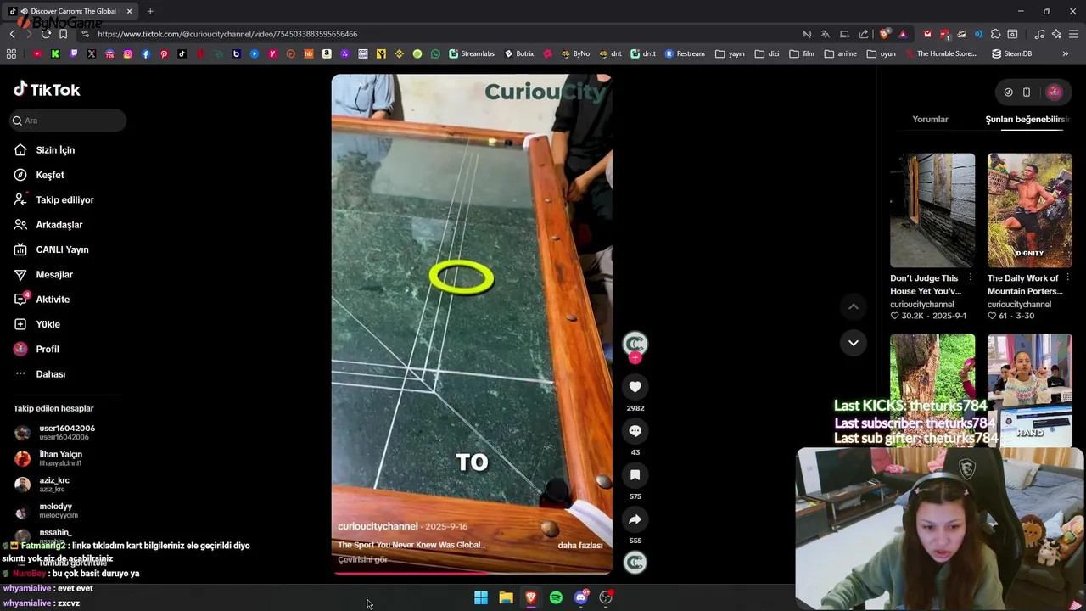Bookmark the video with save icon

point(635,475)
